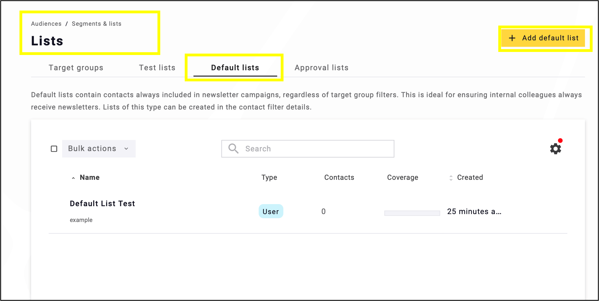Select the Default lists tab
Image resolution: width=599 pixels, height=301 pixels.
235,67
